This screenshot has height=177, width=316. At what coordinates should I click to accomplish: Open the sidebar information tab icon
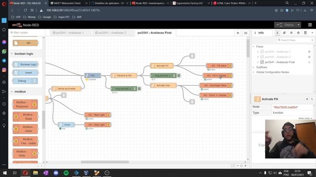(277, 33)
